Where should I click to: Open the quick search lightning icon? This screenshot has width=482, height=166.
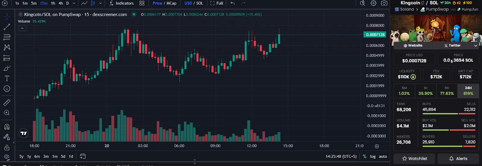click(362, 3)
